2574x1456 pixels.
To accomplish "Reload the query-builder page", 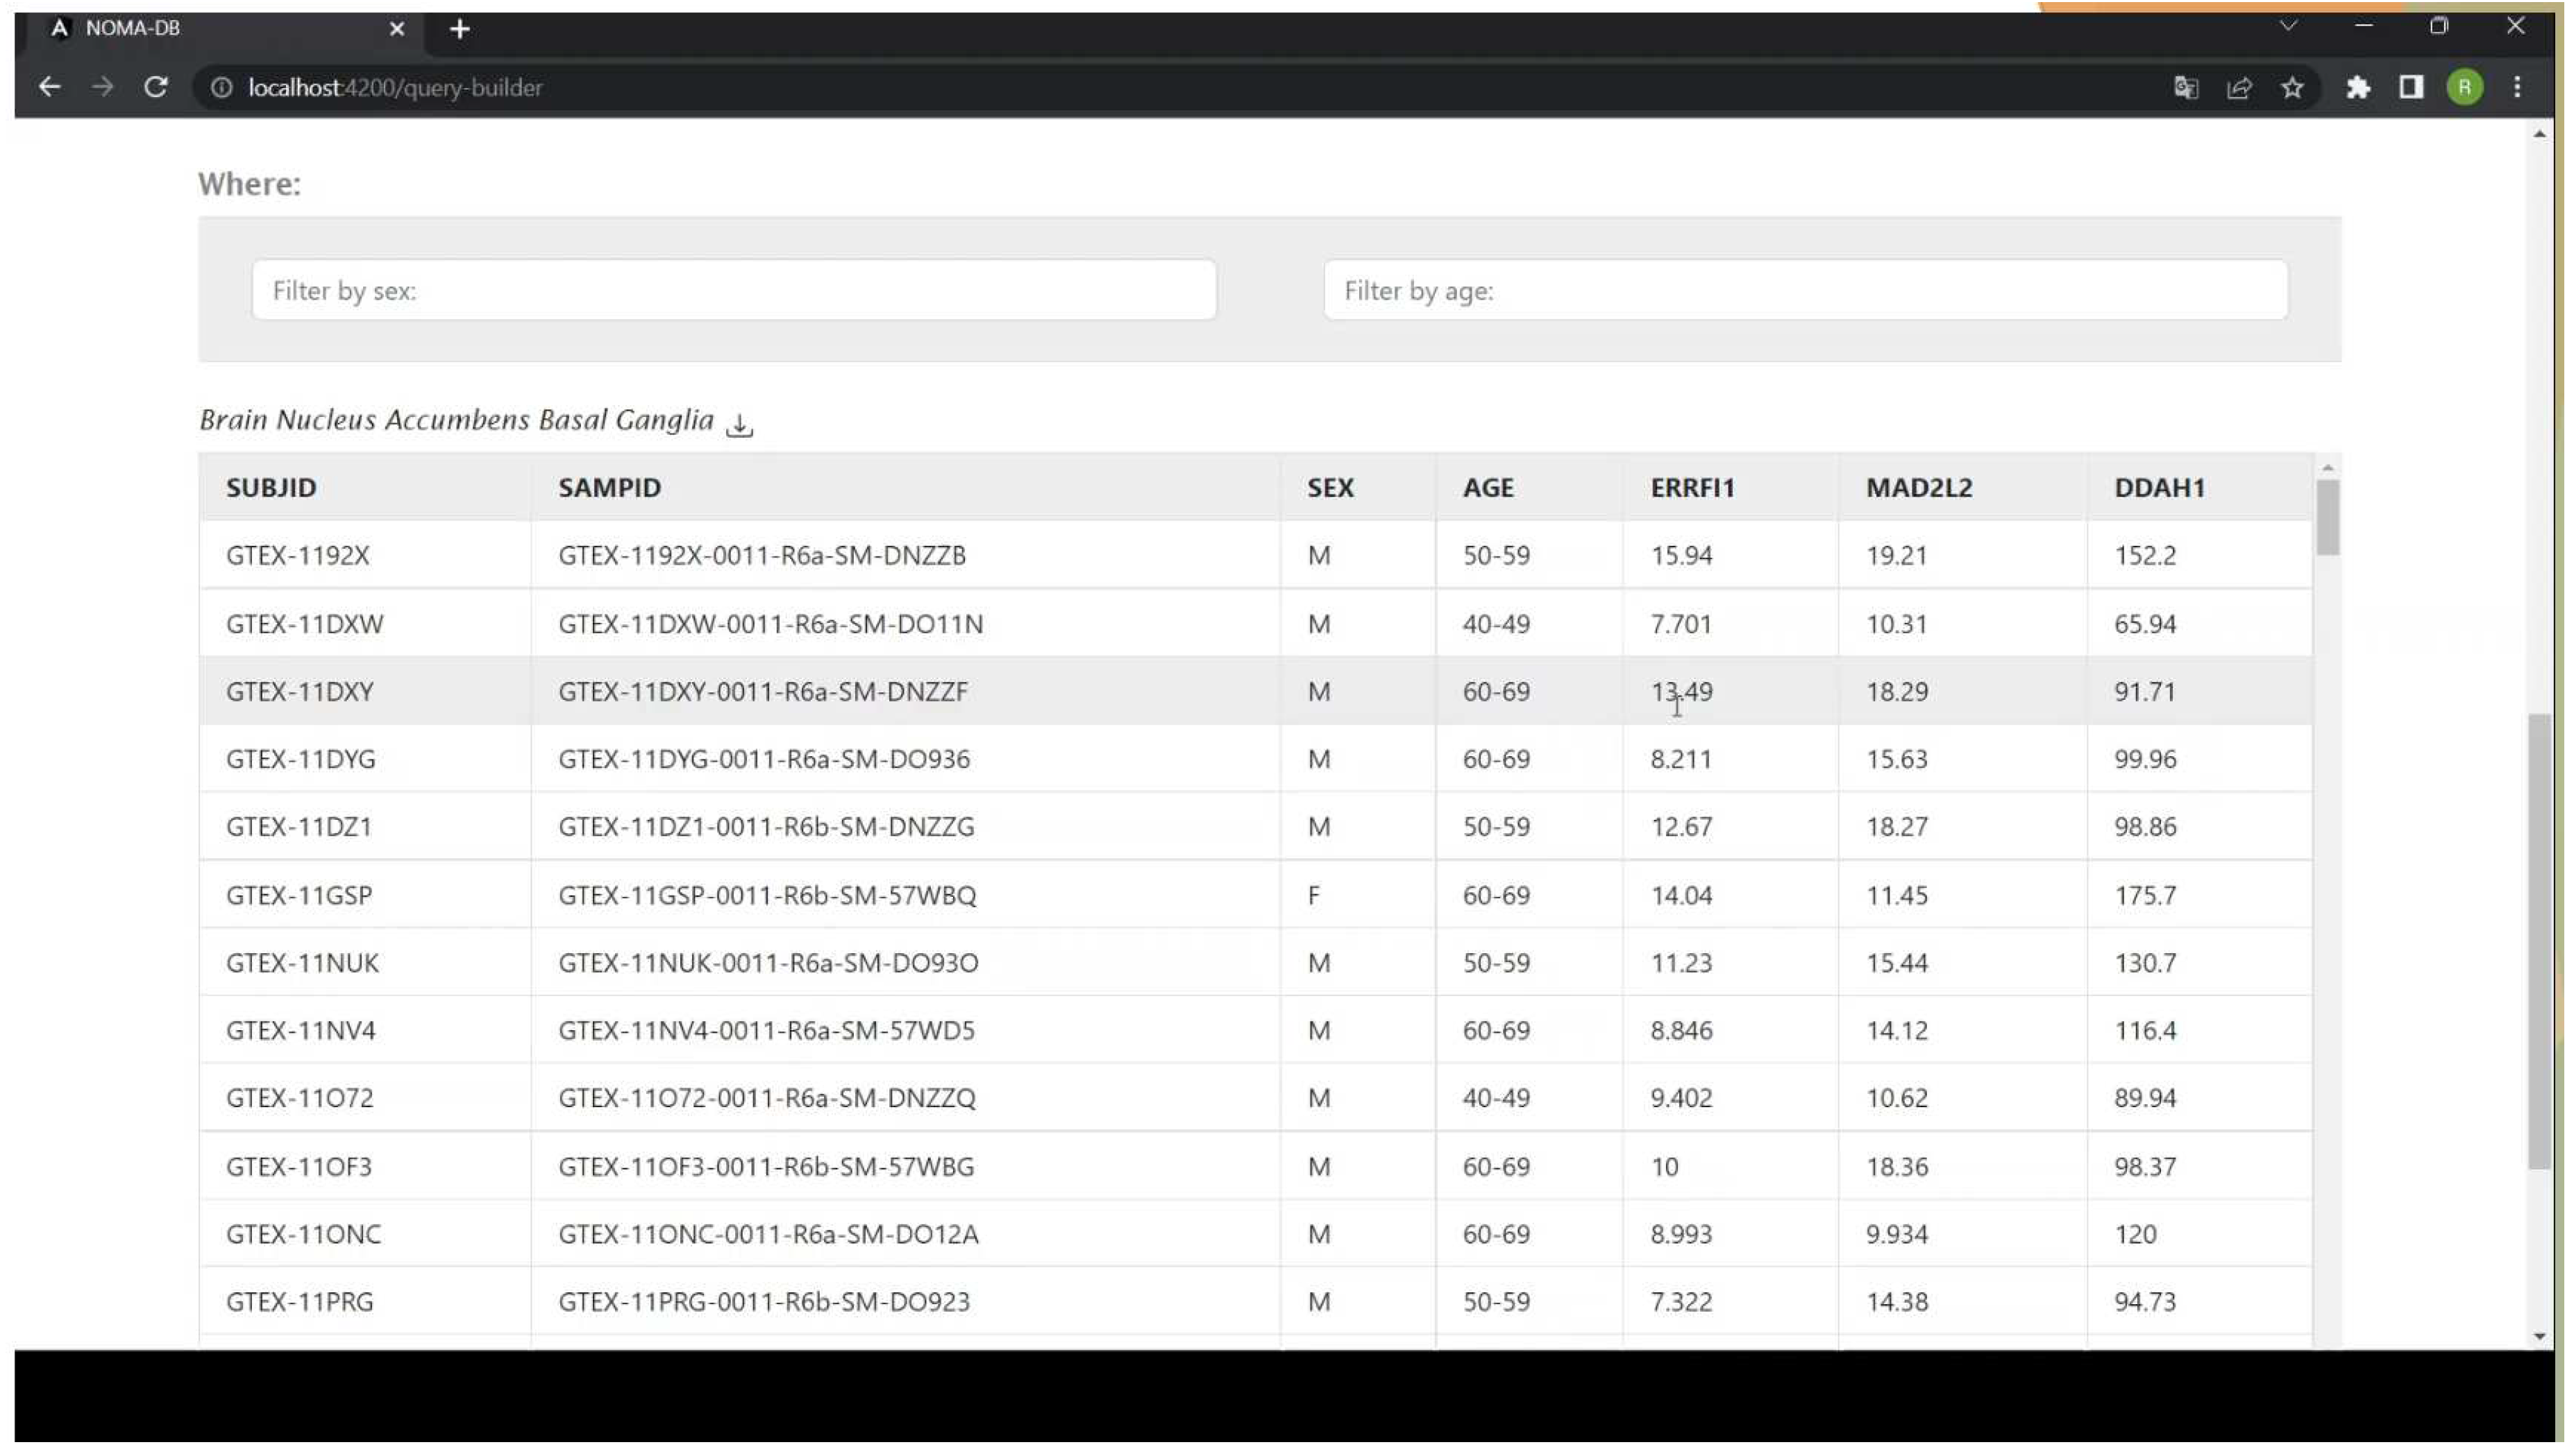I will 155,87.
